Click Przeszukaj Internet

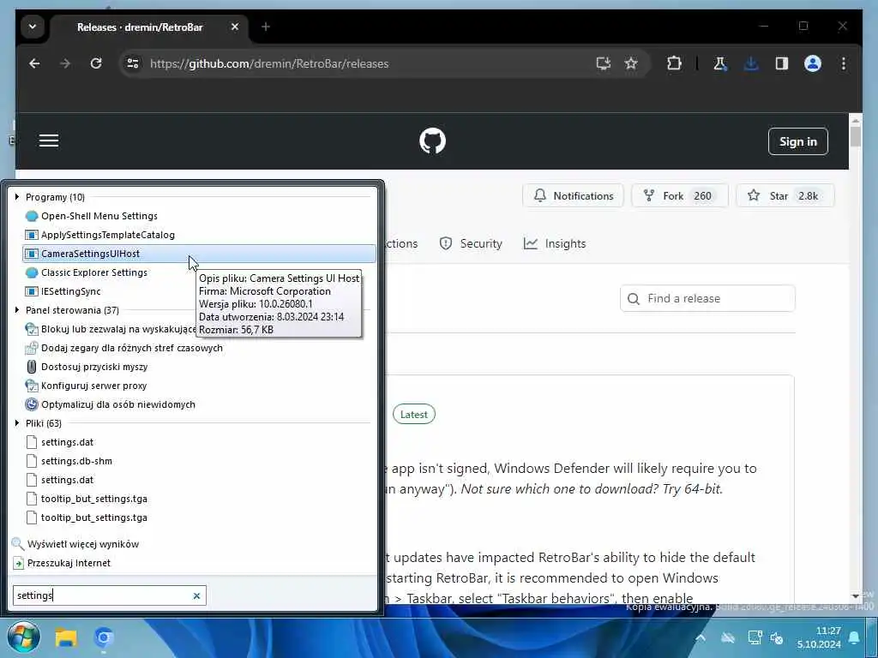(69, 563)
